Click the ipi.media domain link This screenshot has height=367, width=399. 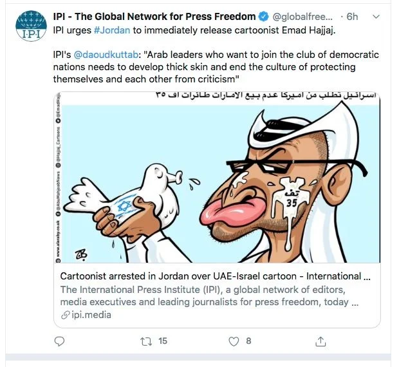91,315
